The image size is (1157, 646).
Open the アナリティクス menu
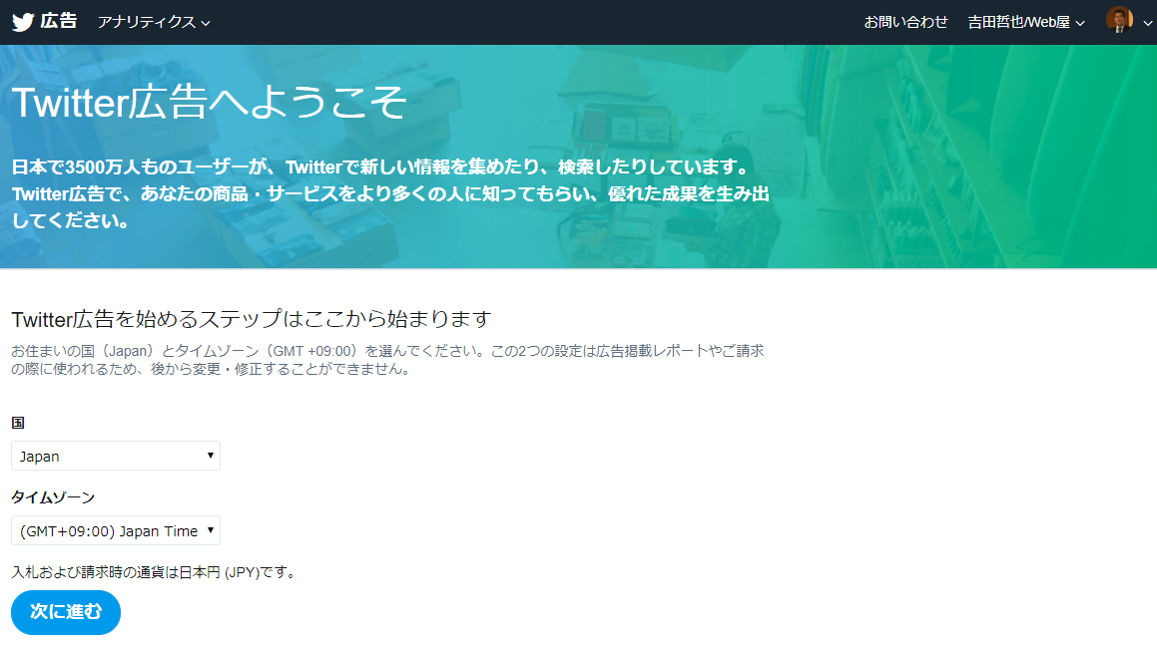(147, 22)
